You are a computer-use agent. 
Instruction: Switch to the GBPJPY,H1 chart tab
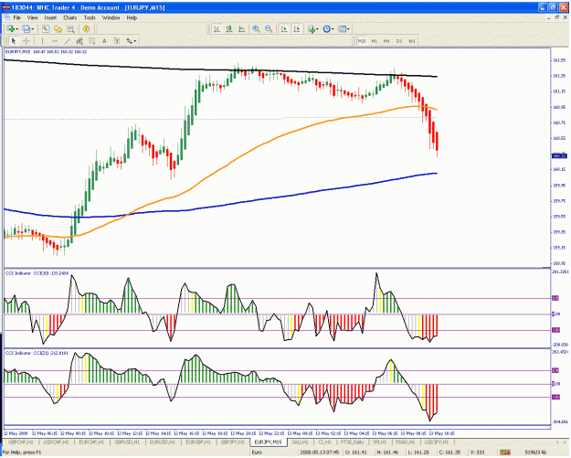click(232, 442)
